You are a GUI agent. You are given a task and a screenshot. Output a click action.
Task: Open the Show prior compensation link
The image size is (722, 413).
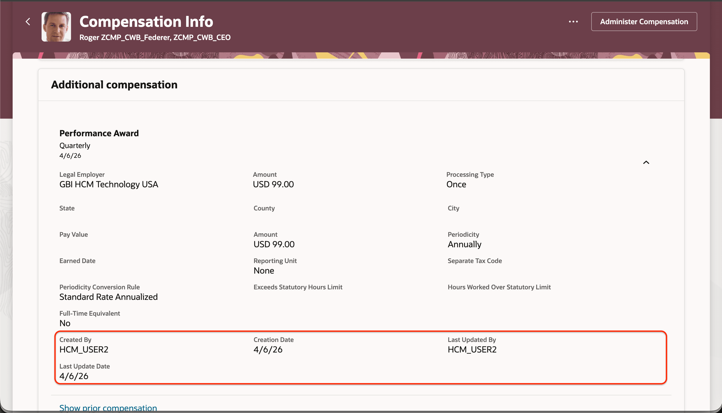[x=108, y=408]
